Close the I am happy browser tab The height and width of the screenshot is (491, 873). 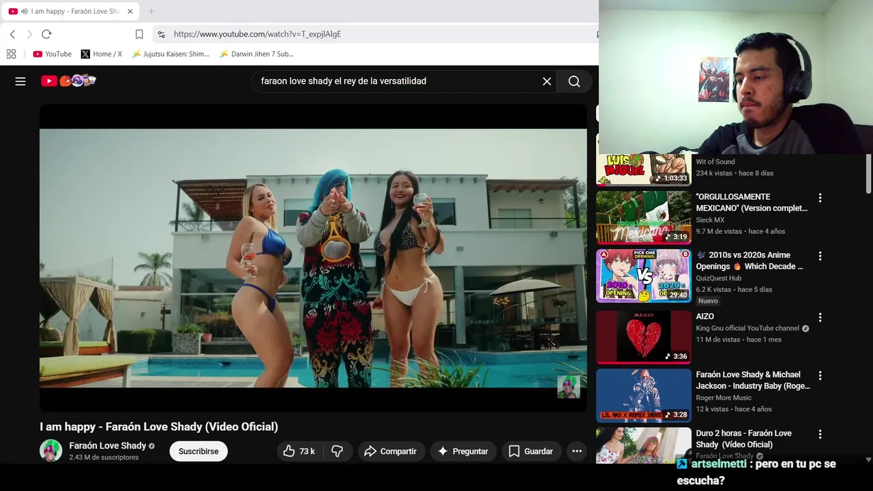tap(130, 12)
